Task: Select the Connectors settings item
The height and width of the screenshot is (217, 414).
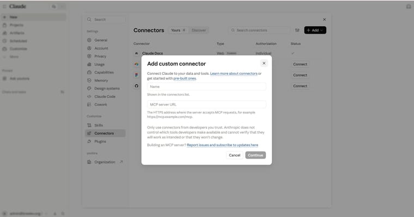Action: [105, 134]
